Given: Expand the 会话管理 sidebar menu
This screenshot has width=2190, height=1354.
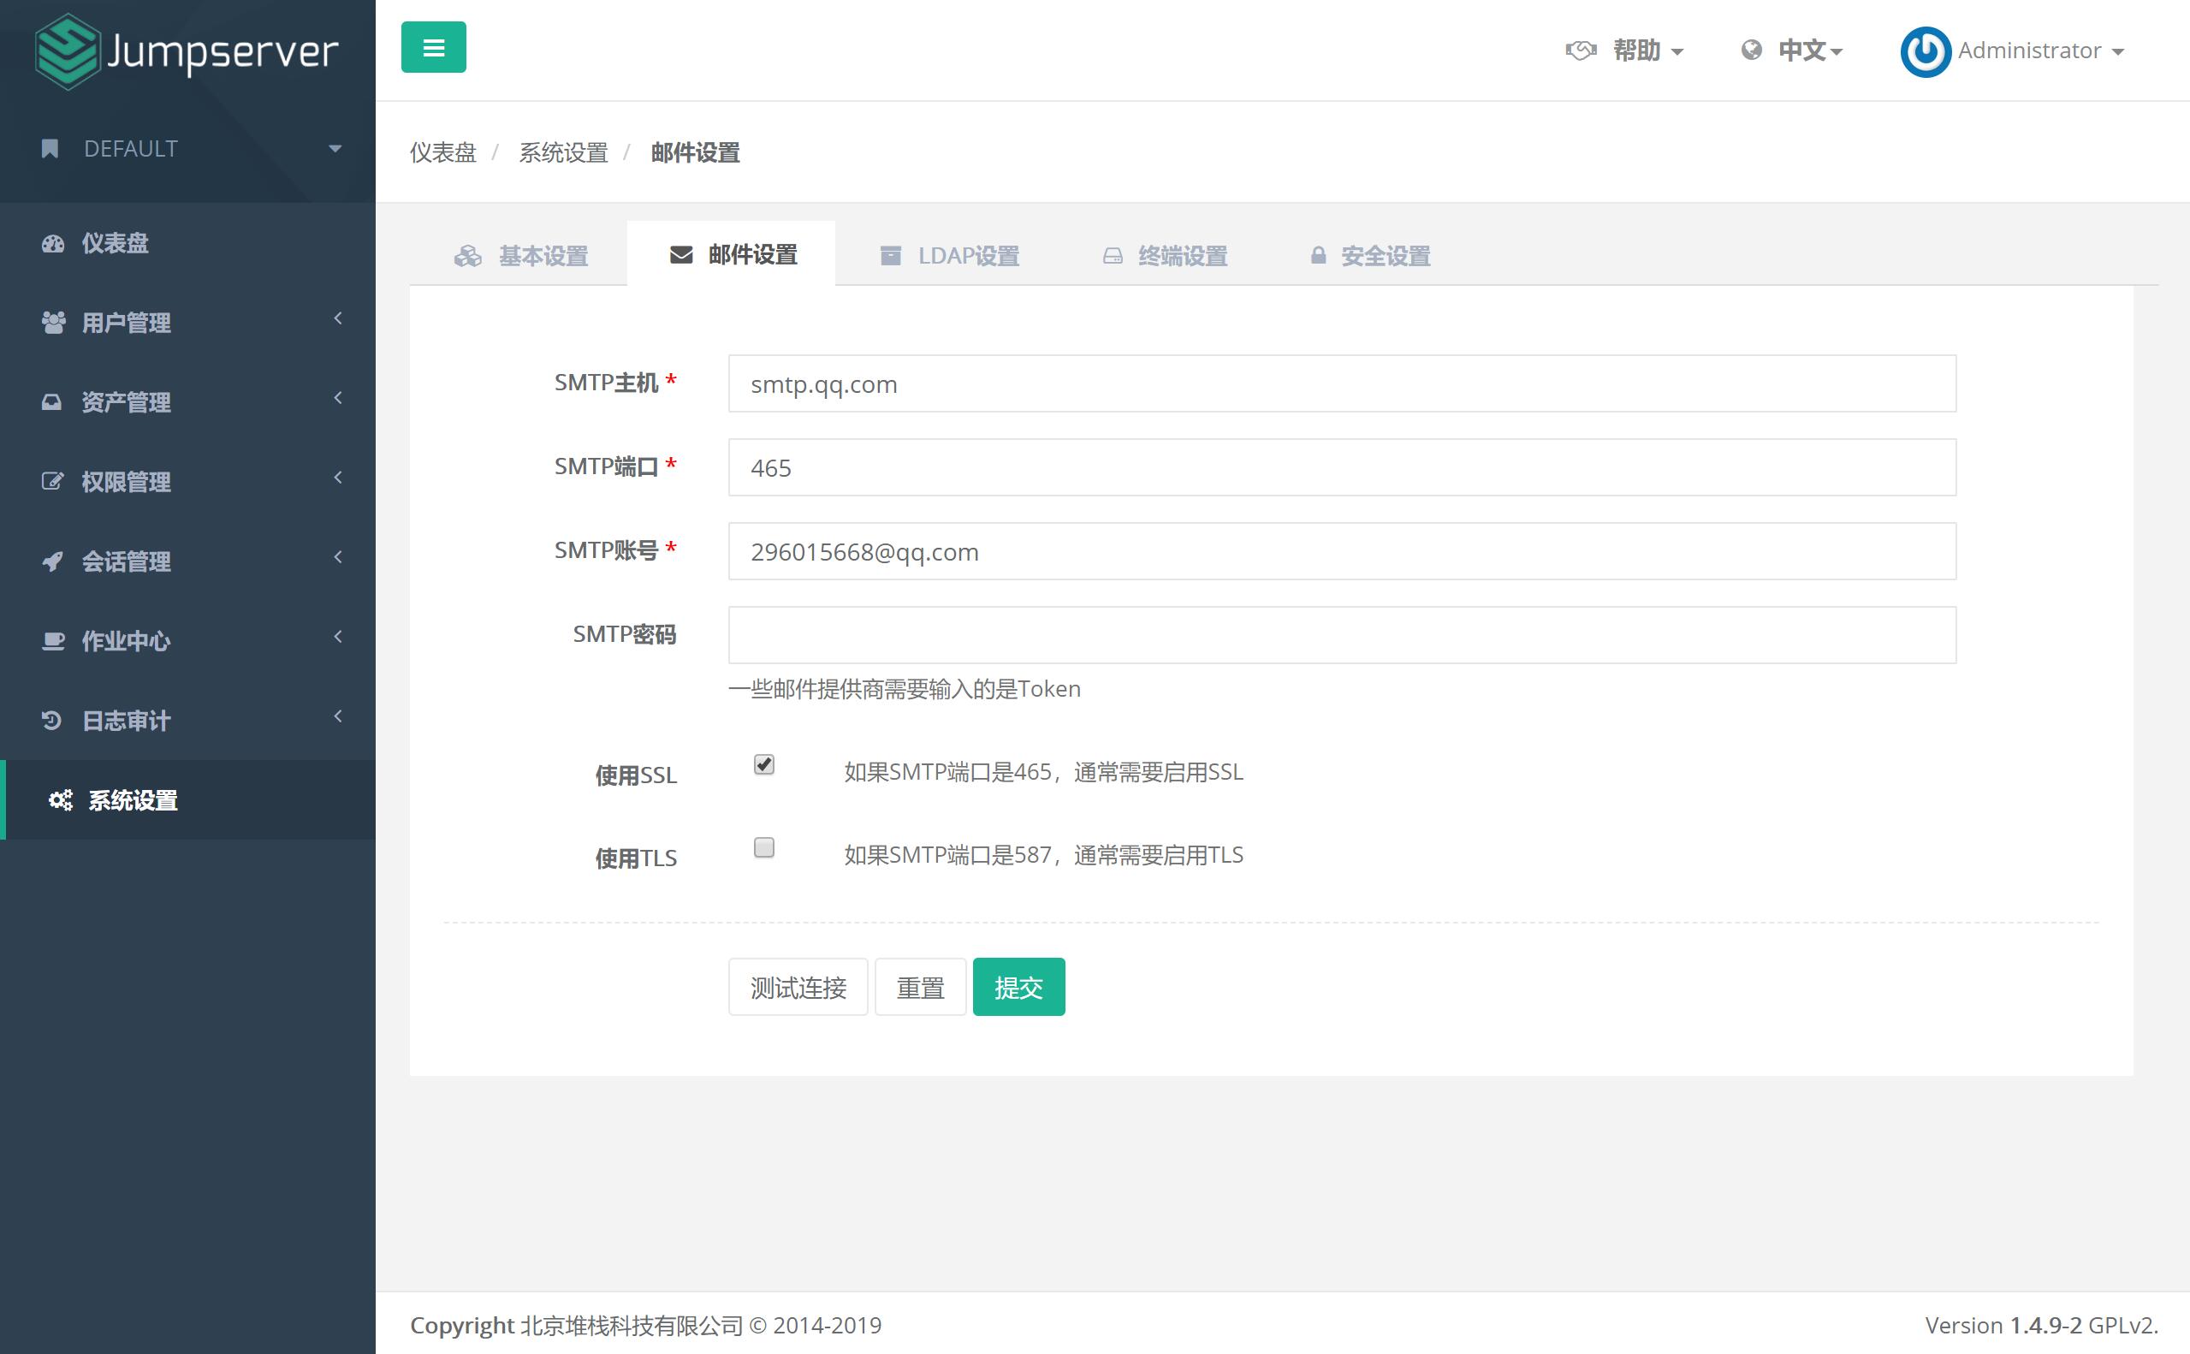Looking at the screenshot, I should (187, 561).
